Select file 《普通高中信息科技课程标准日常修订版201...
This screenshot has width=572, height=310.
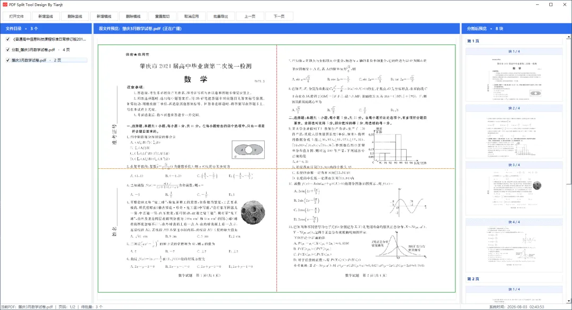[x=49, y=39]
